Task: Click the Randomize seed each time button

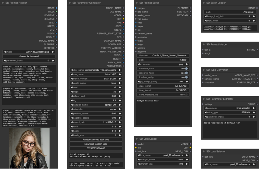Action: click(96, 140)
